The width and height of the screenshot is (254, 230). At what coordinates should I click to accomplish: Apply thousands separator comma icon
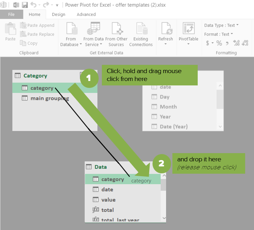227,43
